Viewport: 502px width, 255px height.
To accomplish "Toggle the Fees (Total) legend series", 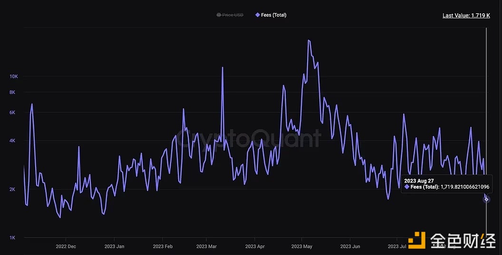I will (x=270, y=15).
